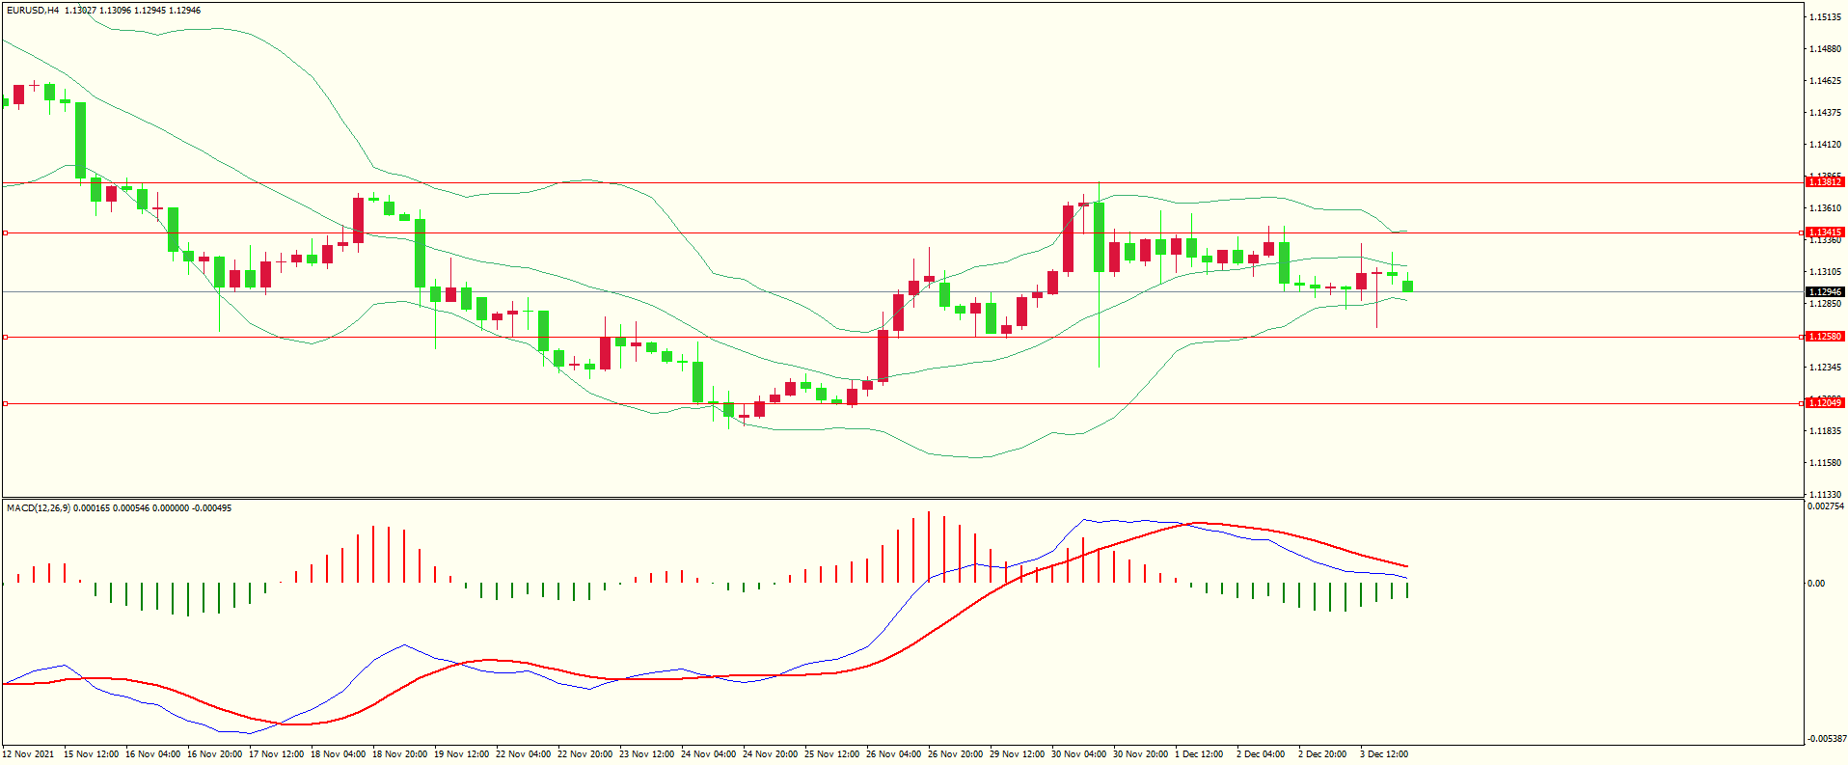Screen dimensions: 1848x765
Task: Click the 17 Nov 12:00 time label
Action: 277,754
